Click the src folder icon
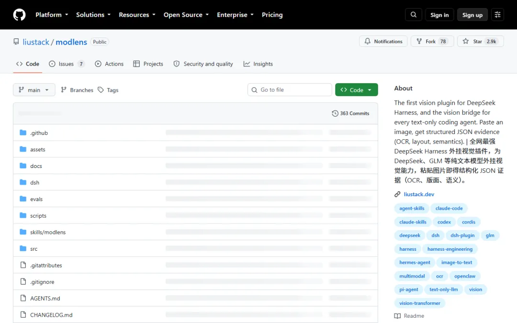Screen dimensions: 517x323 point(23,248)
